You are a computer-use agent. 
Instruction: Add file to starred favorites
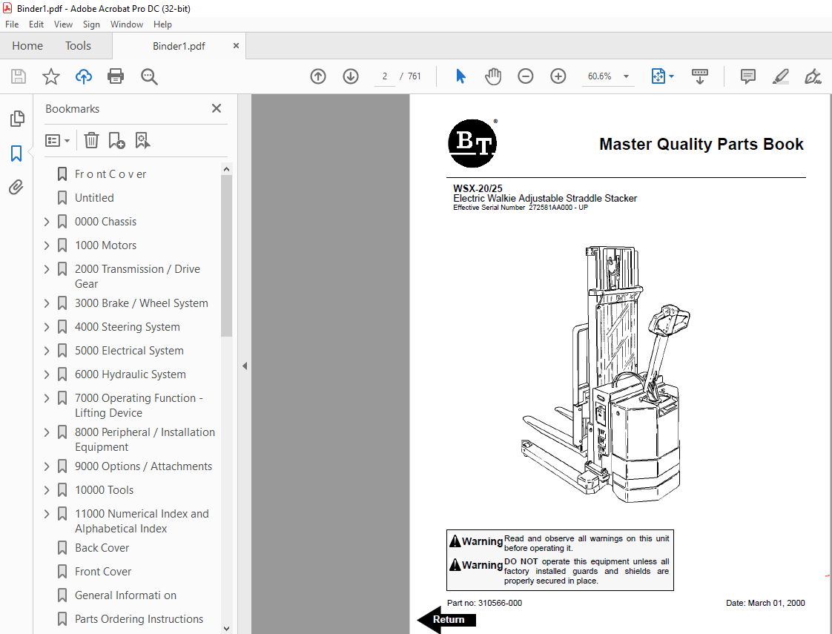(51, 76)
